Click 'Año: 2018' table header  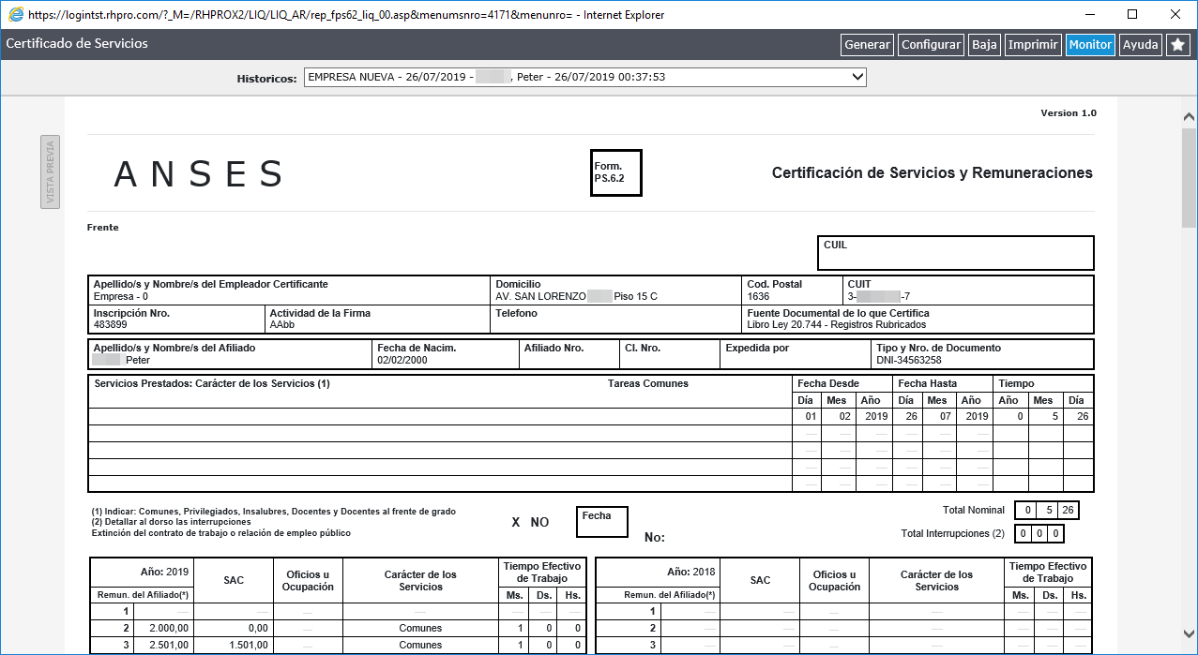pyautogui.click(x=690, y=571)
